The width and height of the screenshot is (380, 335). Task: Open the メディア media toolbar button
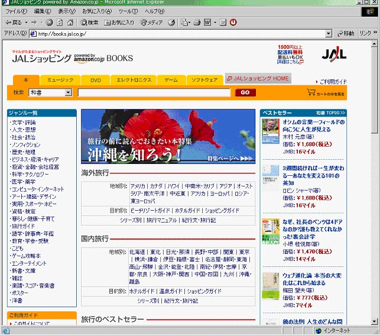tap(151, 22)
